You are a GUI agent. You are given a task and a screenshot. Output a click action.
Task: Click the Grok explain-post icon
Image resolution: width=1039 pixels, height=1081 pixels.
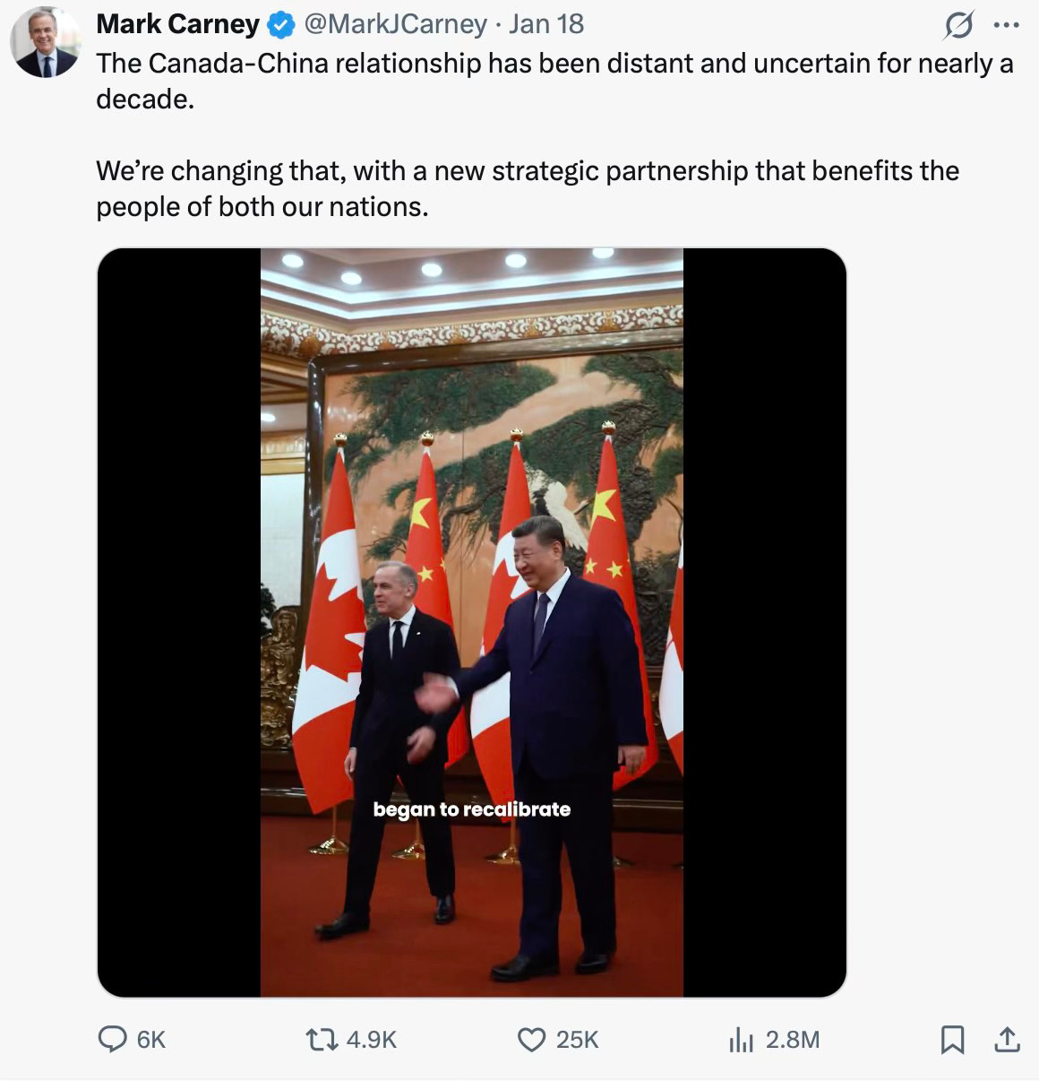[958, 28]
